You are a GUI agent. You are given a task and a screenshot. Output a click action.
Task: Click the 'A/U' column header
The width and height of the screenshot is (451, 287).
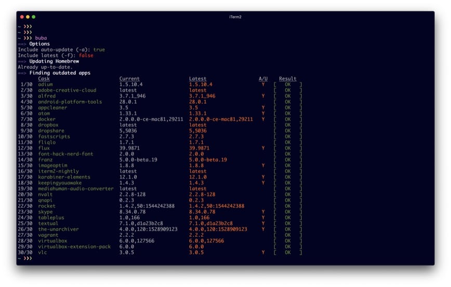coord(263,79)
